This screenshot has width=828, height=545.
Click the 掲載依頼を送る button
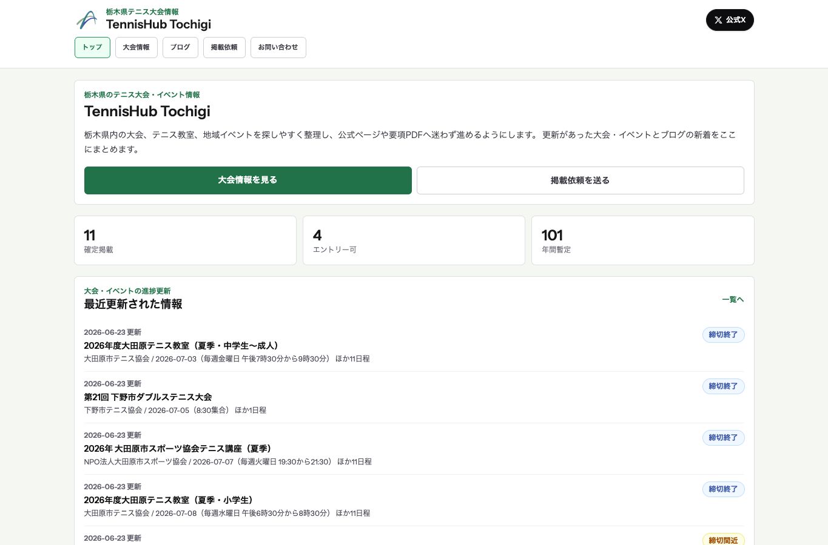(x=581, y=180)
